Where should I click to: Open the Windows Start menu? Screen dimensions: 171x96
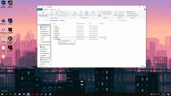point(2,94)
